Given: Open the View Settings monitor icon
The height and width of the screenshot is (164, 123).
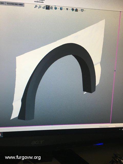Looking at the screenshot, I should tap(82, 10).
